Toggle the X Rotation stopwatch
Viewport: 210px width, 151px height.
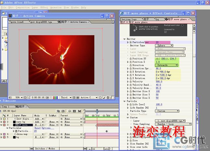[131, 72]
